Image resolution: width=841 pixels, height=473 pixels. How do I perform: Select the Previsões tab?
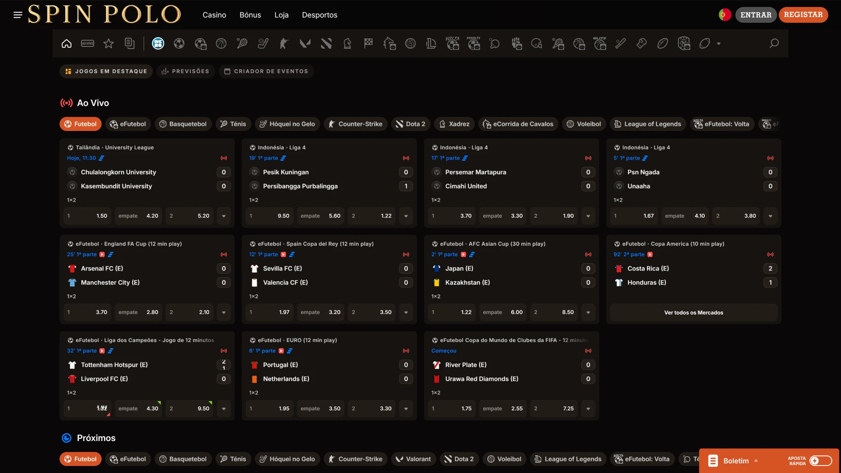pyautogui.click(x=185, y=71)
